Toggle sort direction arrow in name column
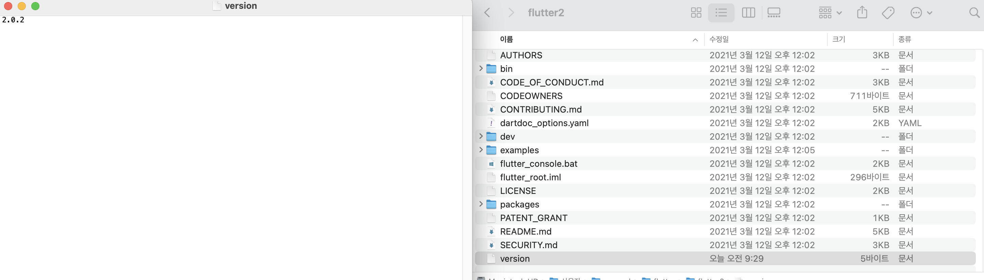This screenshot has height=280, width=984. point(695,40)
